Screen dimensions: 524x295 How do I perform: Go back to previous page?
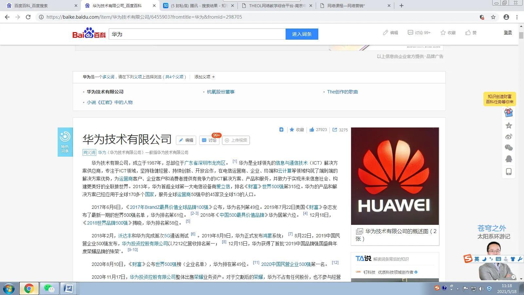(x=7, y=17)
